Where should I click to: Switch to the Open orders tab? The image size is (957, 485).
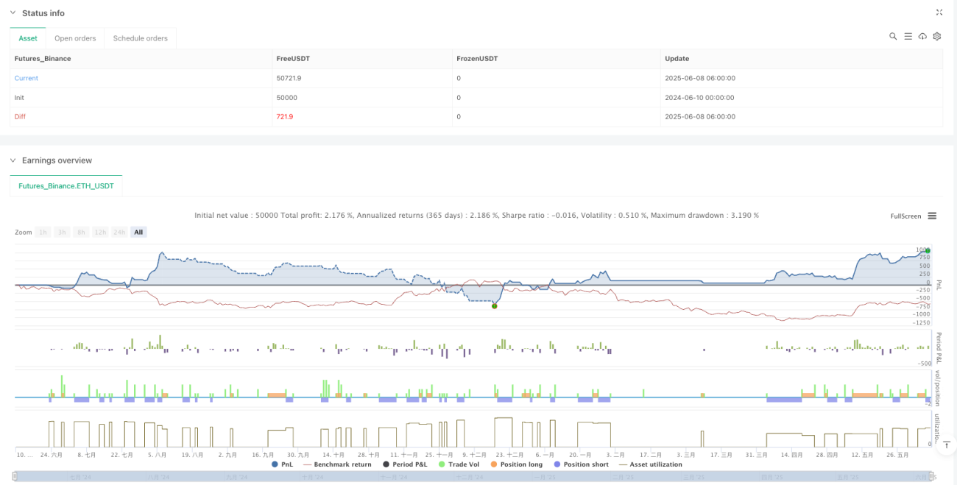pyautogui.click(x=75, y=38)
